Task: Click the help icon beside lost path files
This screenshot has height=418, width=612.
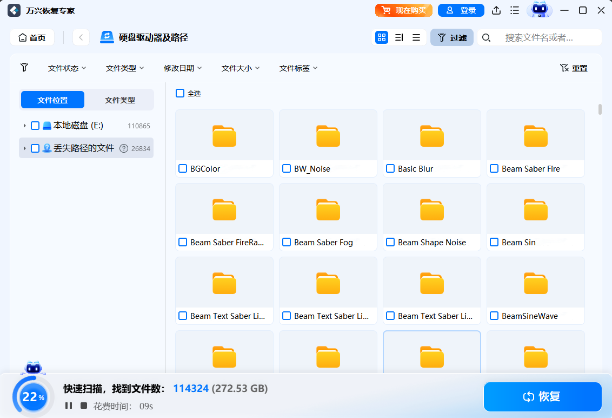Action: click(123, 148)
